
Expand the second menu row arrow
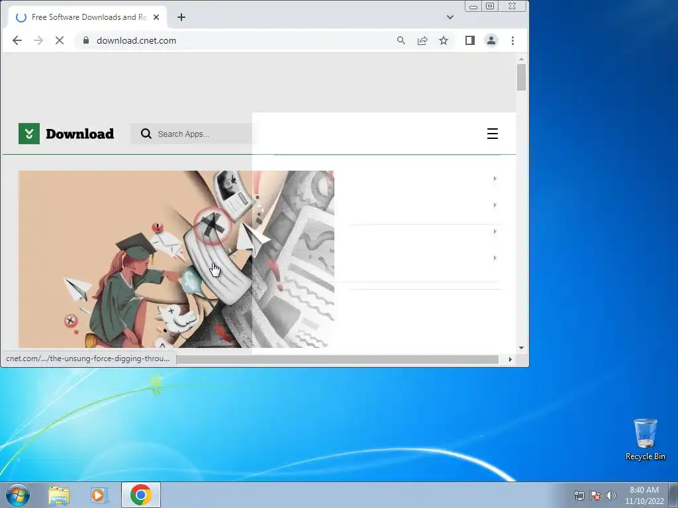click(x=495, y=205)
